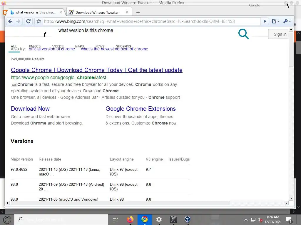This screenshot has width=301, height=225.
Task: Open Chrome from the taskbar
Action: [145, 219]
